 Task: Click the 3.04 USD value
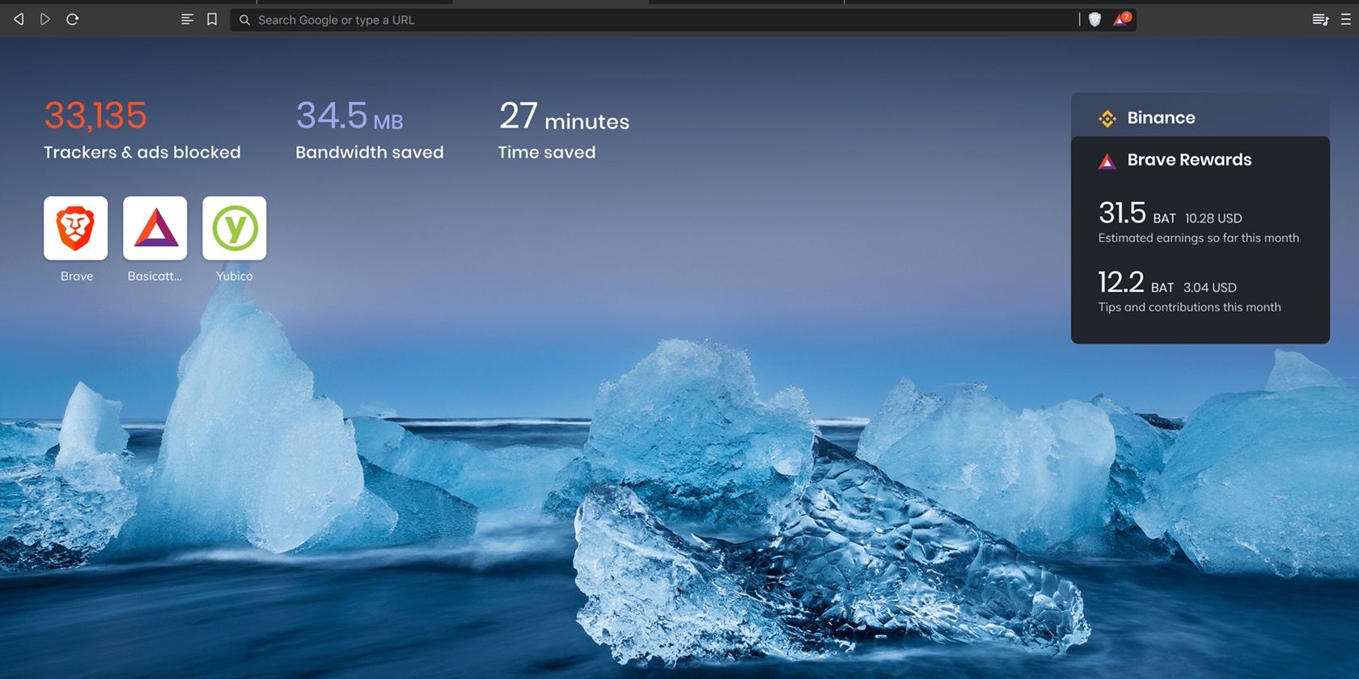pyautogui.click(x=1210, y=288)
